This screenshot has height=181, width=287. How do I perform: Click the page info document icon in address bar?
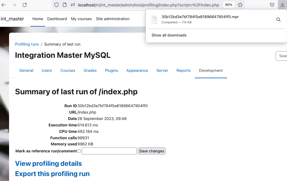click(65, 5)
